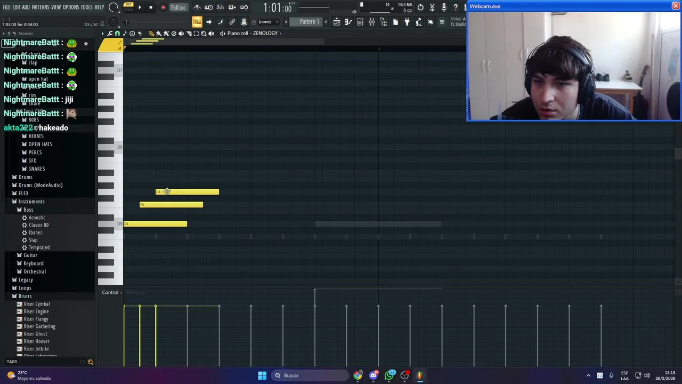Open the EDIT menu

17,7
